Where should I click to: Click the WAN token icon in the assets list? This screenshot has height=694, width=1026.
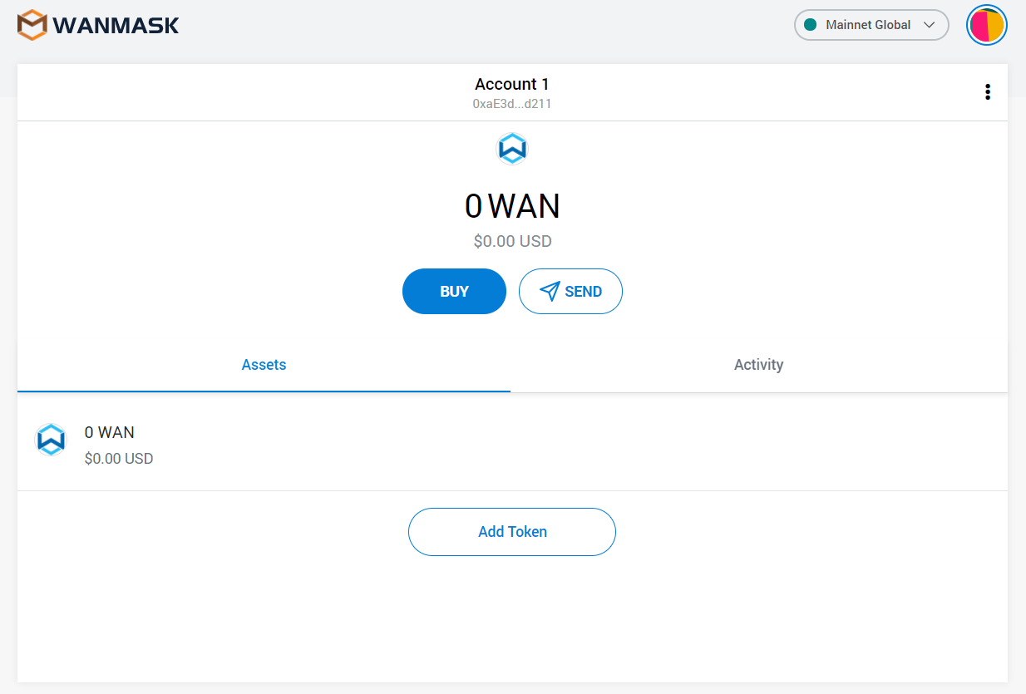click(51, 440)
